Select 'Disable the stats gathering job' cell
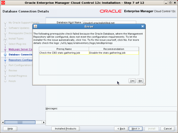The height and width of the screenshot is (133, 178). (x=114, y=53)
